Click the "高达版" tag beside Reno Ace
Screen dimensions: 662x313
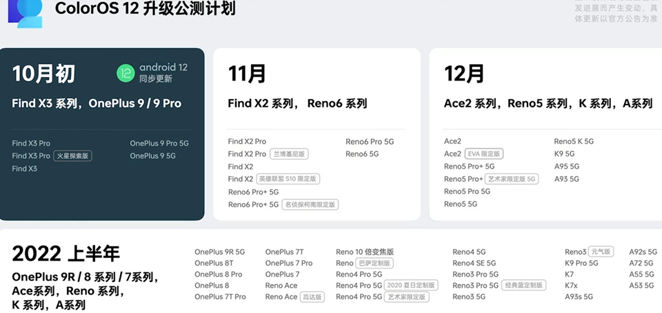pos(312,297)
